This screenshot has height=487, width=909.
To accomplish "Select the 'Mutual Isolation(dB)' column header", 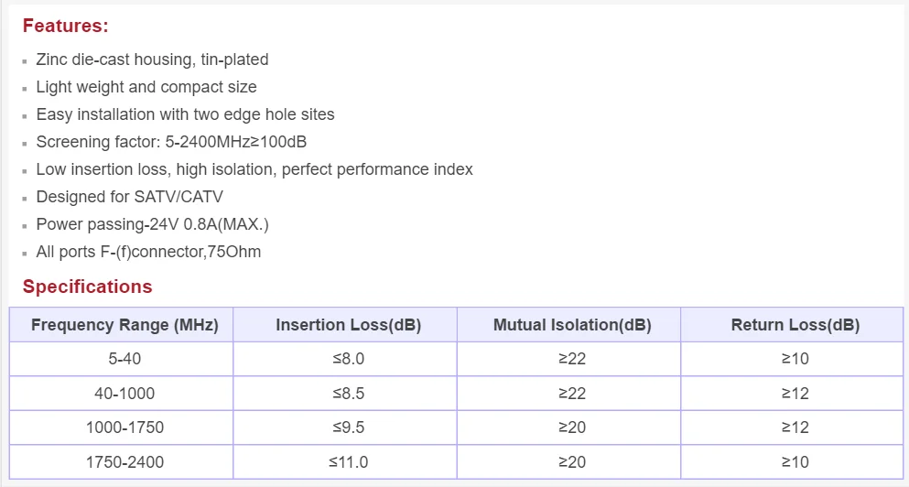I will click(572, 325).
